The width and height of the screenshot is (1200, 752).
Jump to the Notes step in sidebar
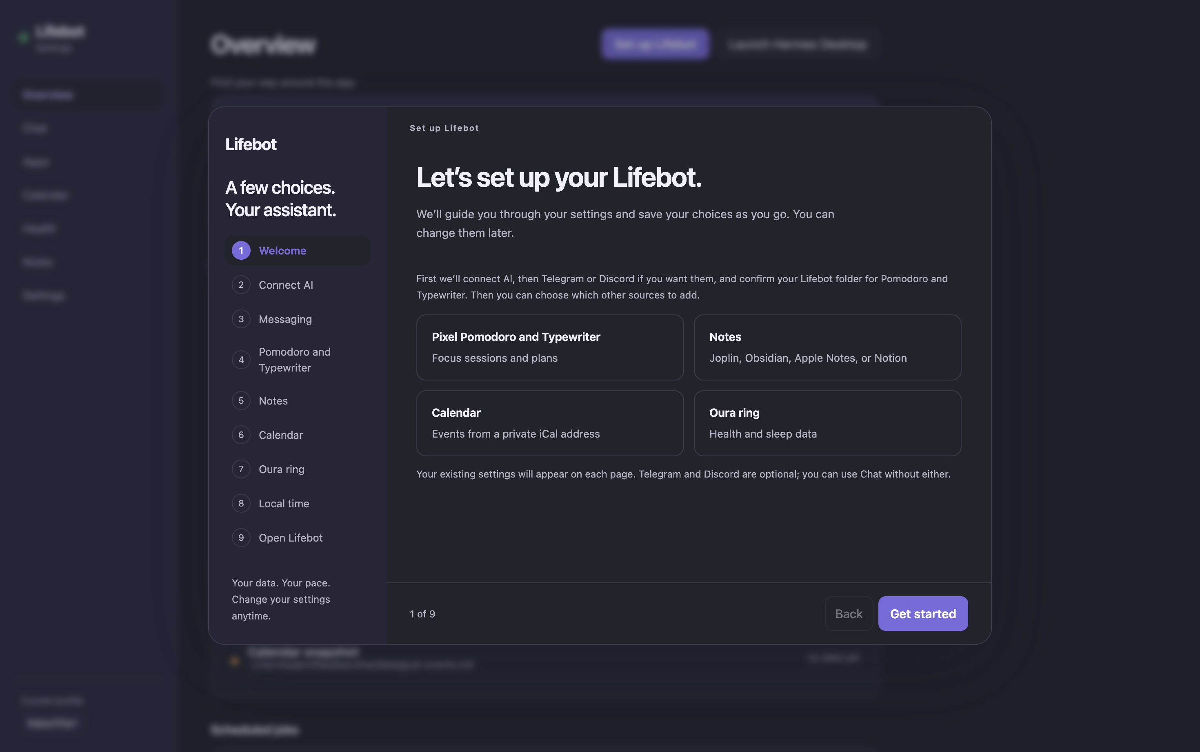click(x=298, y=400)
